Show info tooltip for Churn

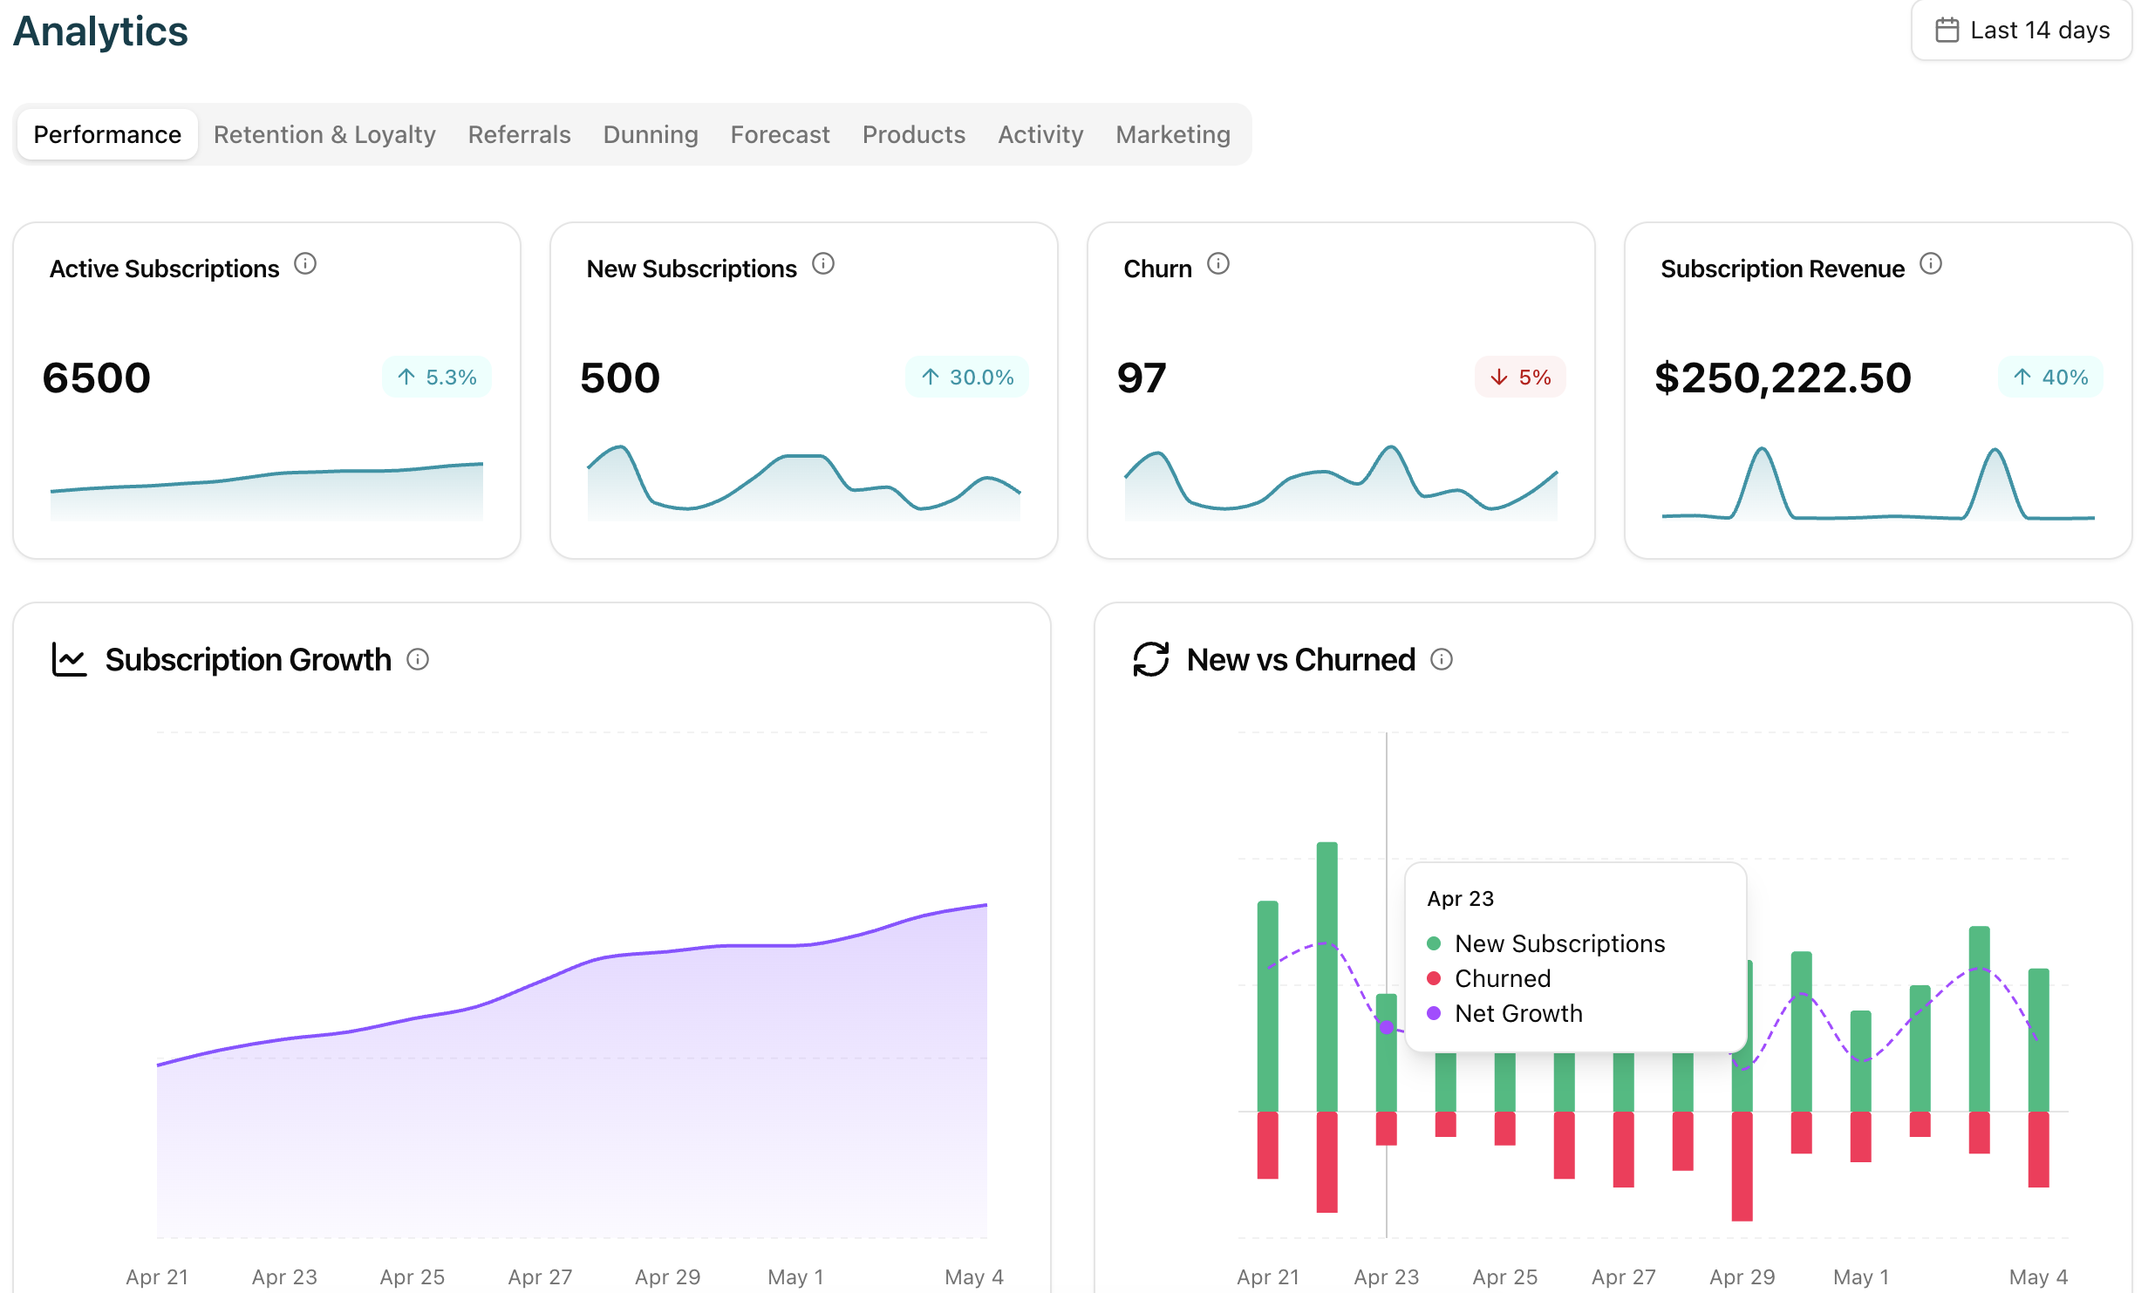(x=1218, y=263)
